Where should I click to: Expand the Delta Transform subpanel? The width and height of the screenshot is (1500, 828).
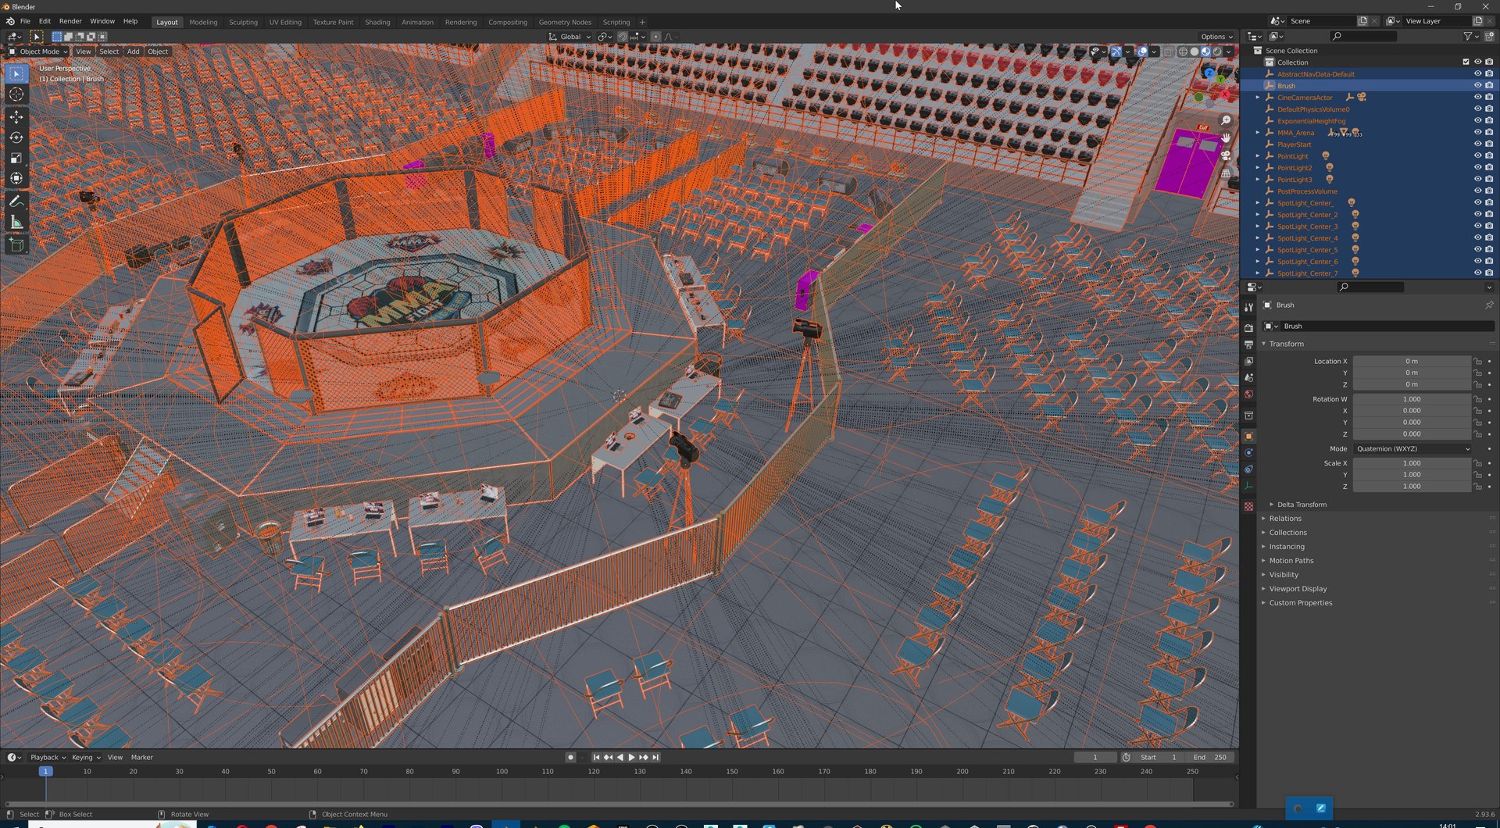click(1301, 505)
